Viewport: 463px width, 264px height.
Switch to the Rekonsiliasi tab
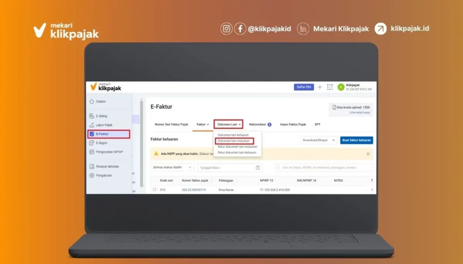click(257, 124)
